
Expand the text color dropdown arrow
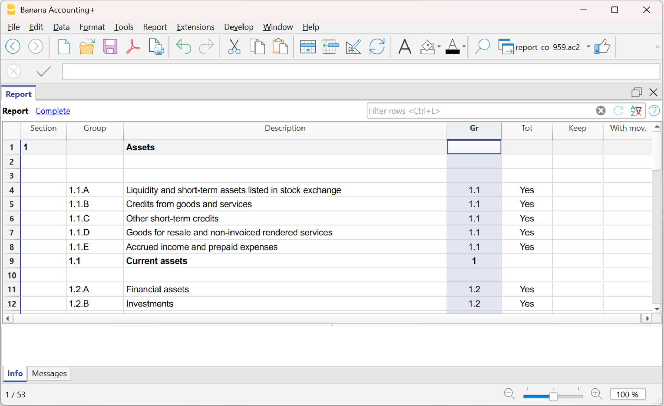464,47
